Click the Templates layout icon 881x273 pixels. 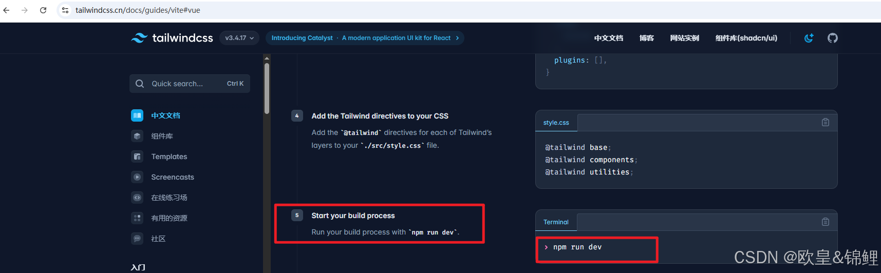pos(137,157)
